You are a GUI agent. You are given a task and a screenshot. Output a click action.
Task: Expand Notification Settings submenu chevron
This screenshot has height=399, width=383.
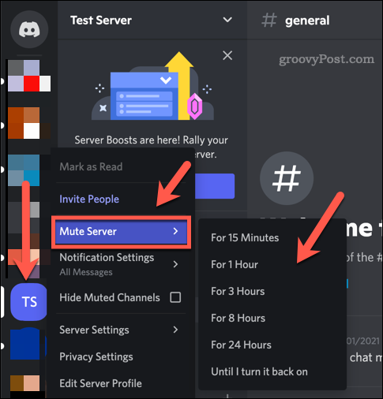coord(175,264)
